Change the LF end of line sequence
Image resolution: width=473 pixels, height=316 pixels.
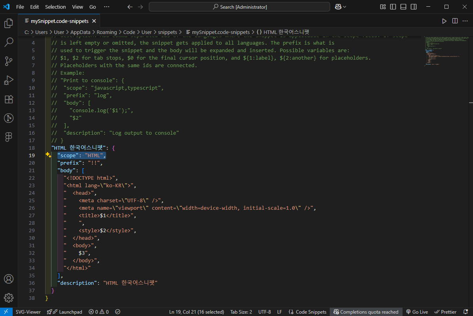[279, 312]
